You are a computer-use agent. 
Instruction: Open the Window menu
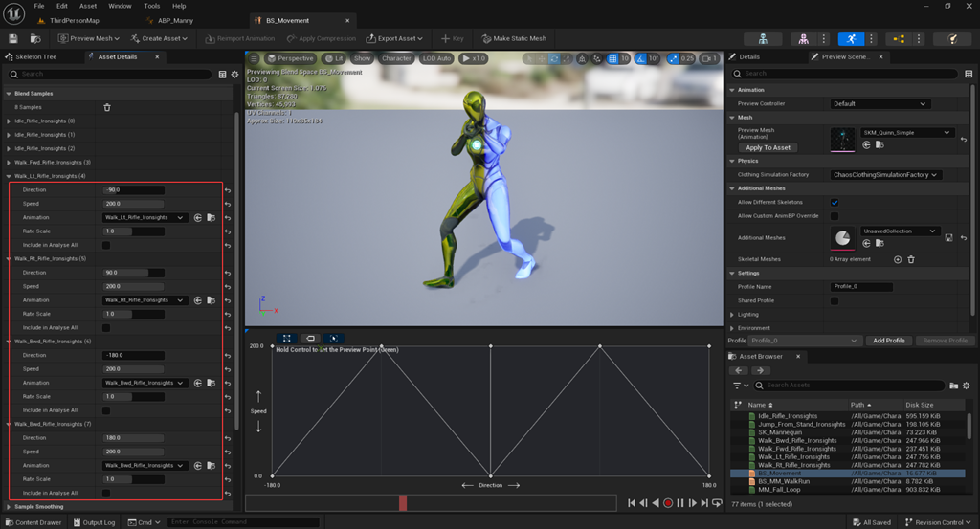(120, 6)
